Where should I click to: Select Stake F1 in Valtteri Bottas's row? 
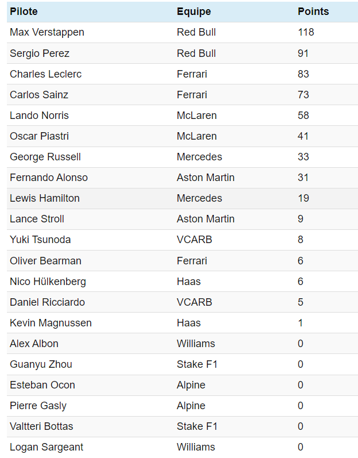tap(197, 426)
